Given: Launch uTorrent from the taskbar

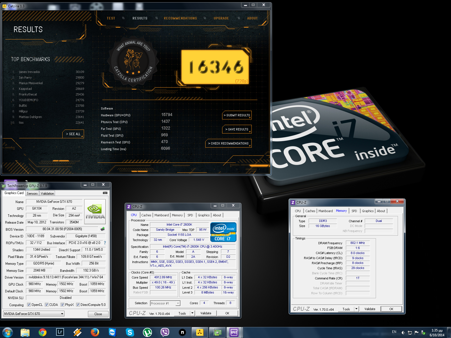Looking at the screenshot, I should (x=147, y=332).
